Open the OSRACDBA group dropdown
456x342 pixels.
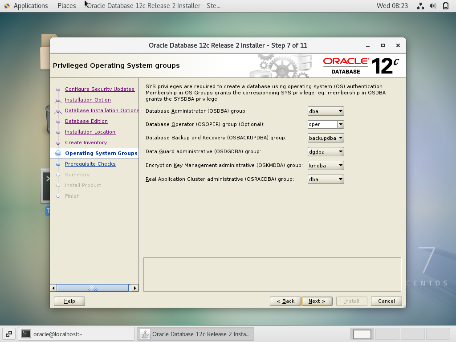click(326, 179)
